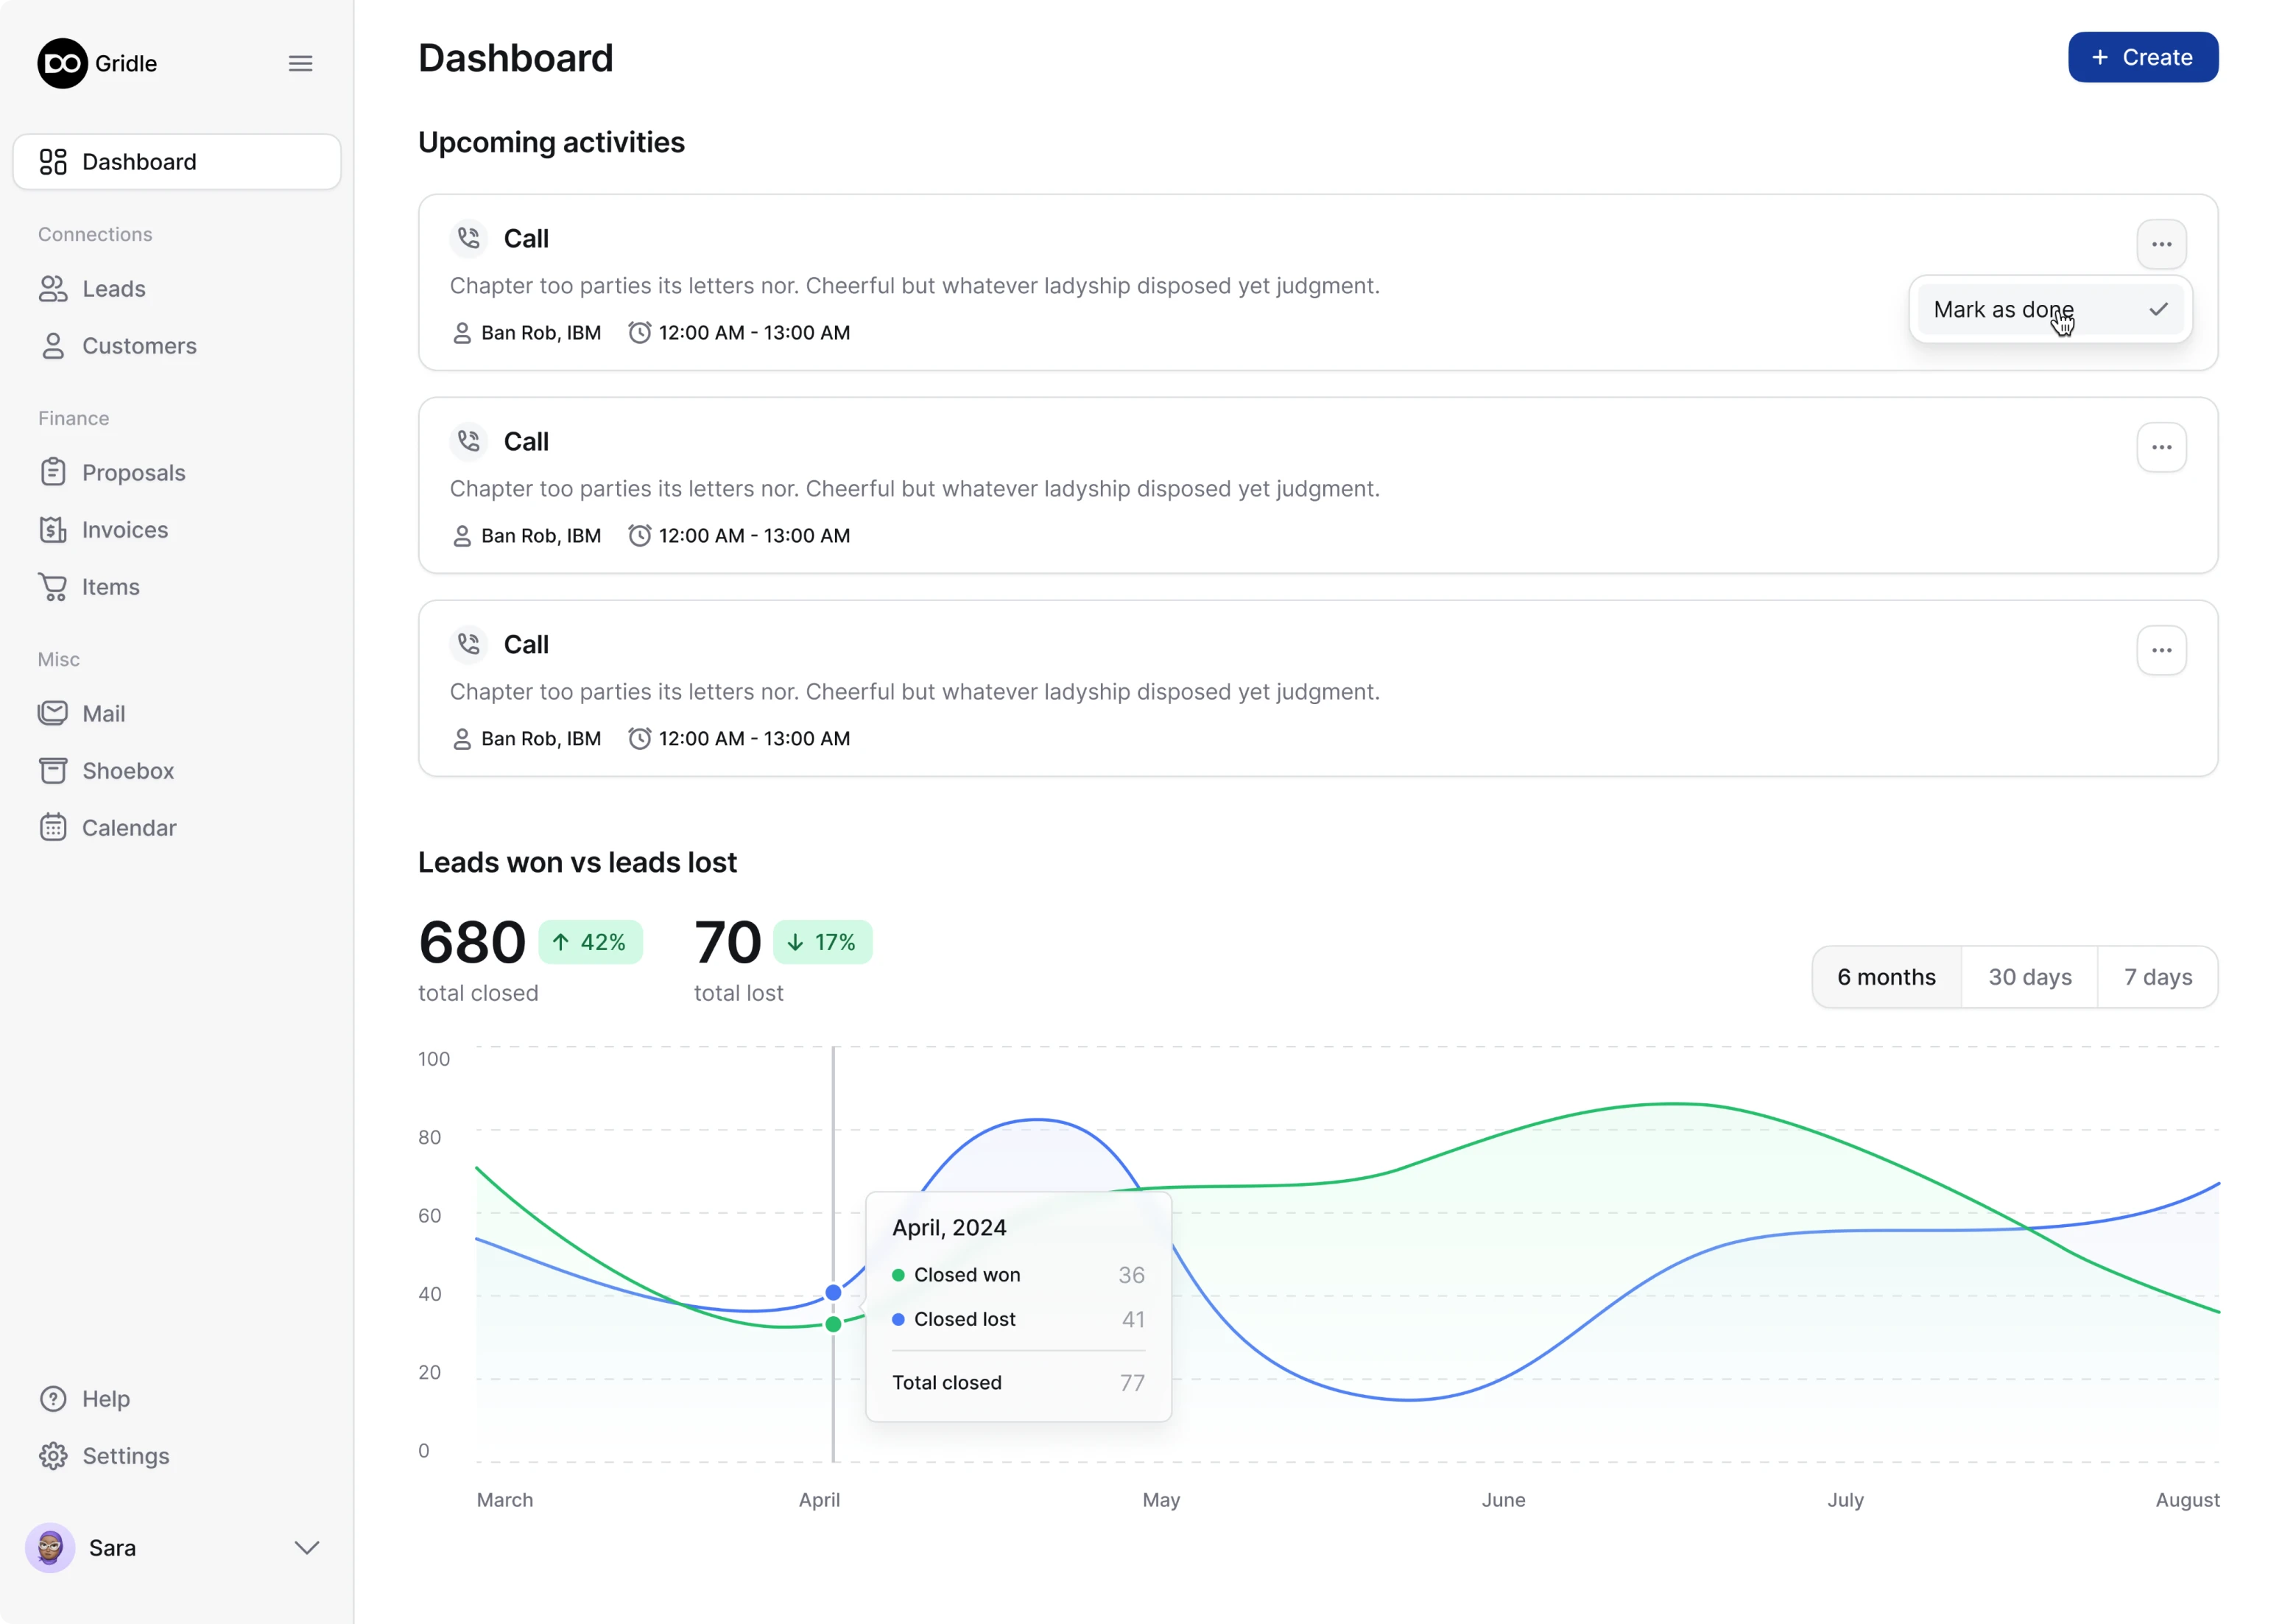Expand Sara's account menu chevron
Screen dimensions: 2282x1624
click(307, 1547)
